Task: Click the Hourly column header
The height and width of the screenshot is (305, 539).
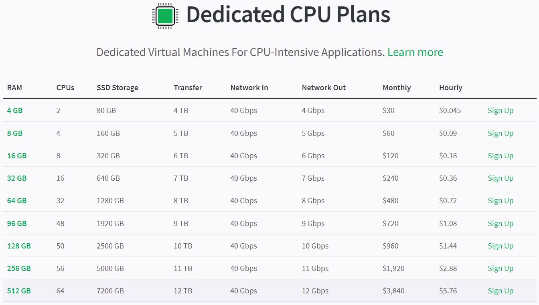Action: pos(450,87)
